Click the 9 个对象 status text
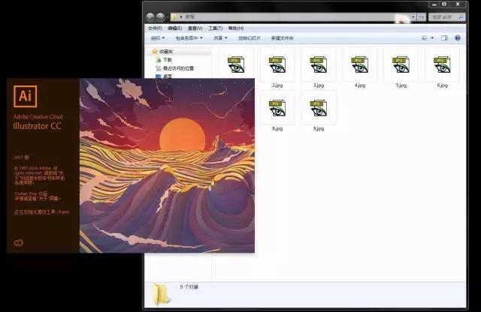Image resolution: width=481 pixels, height=312 pixels. [x=189, y=287]
